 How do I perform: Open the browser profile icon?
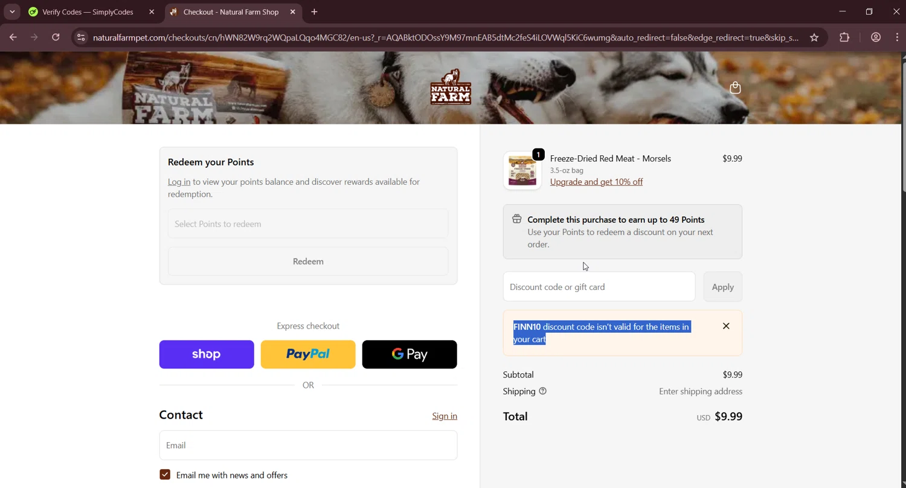pos(876,37)
